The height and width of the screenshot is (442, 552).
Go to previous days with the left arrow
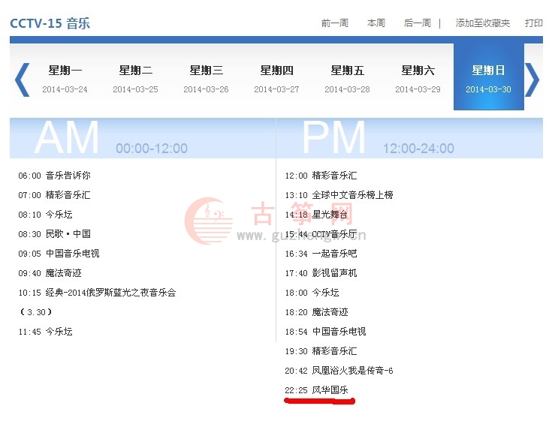[23, 80]
